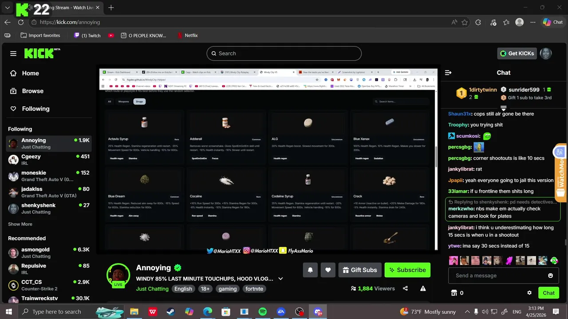This screenshot has width=568, height=319.
Task: Expand the stream title chevron
Action: click(280, 279)
